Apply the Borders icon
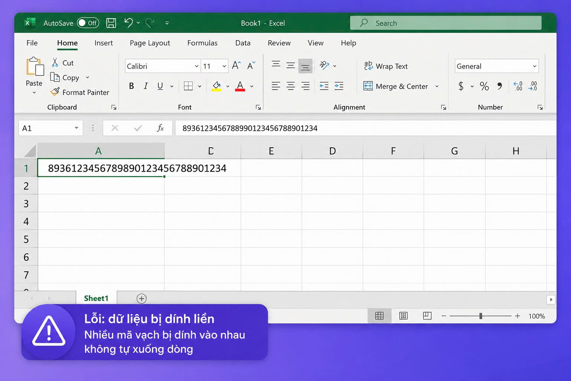Screen dimensions: 571x381 pos(188,86)
